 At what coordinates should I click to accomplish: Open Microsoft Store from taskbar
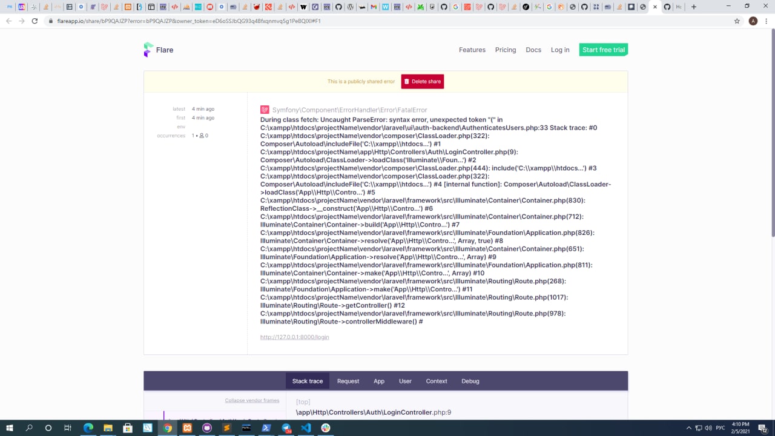point(128,428)
